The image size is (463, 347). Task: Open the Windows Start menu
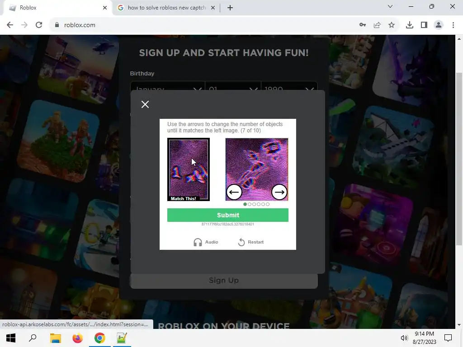[x=11, y=338]
